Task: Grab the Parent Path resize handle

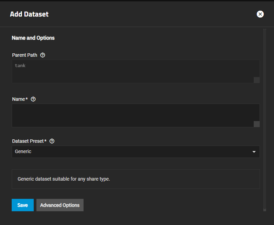Action: [256, 80]
